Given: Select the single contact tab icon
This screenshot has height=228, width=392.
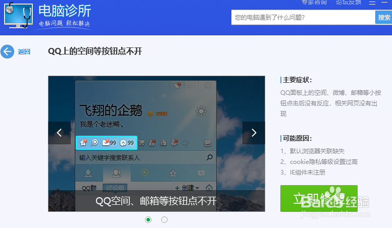Looking at the screenshot, I should [x=88, y=173].
